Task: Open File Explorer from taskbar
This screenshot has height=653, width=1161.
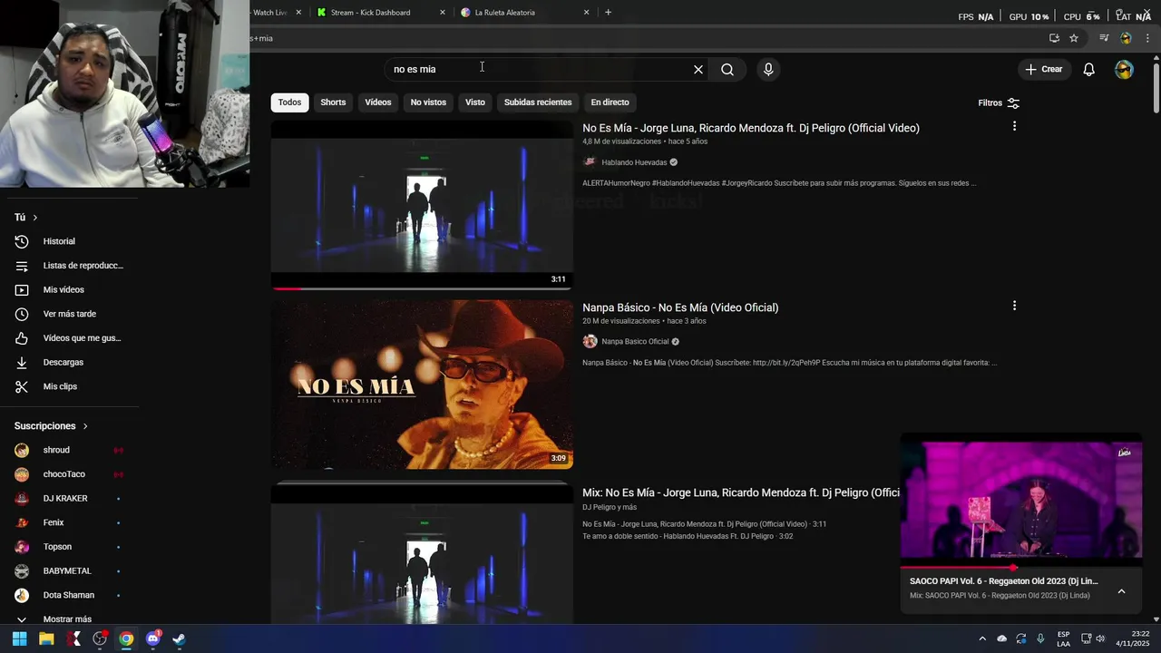Action: pyautogui.click(x=46, y=638)
